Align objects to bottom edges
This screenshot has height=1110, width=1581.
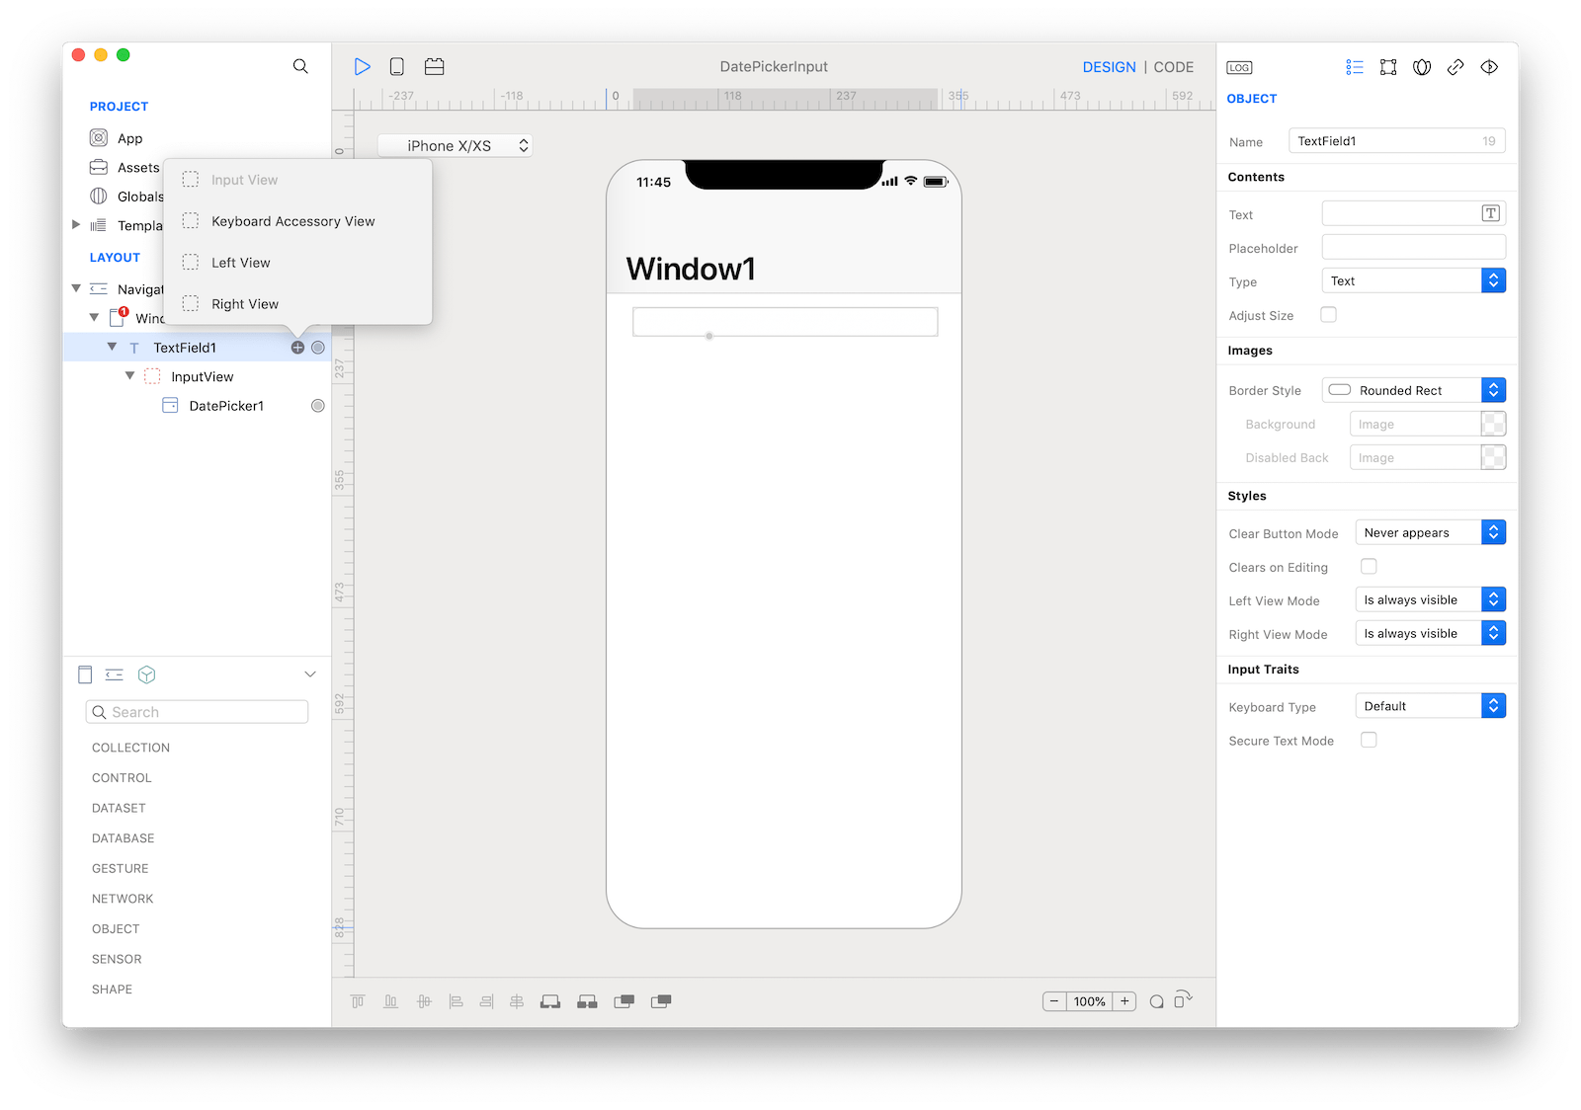[390, 1001]
